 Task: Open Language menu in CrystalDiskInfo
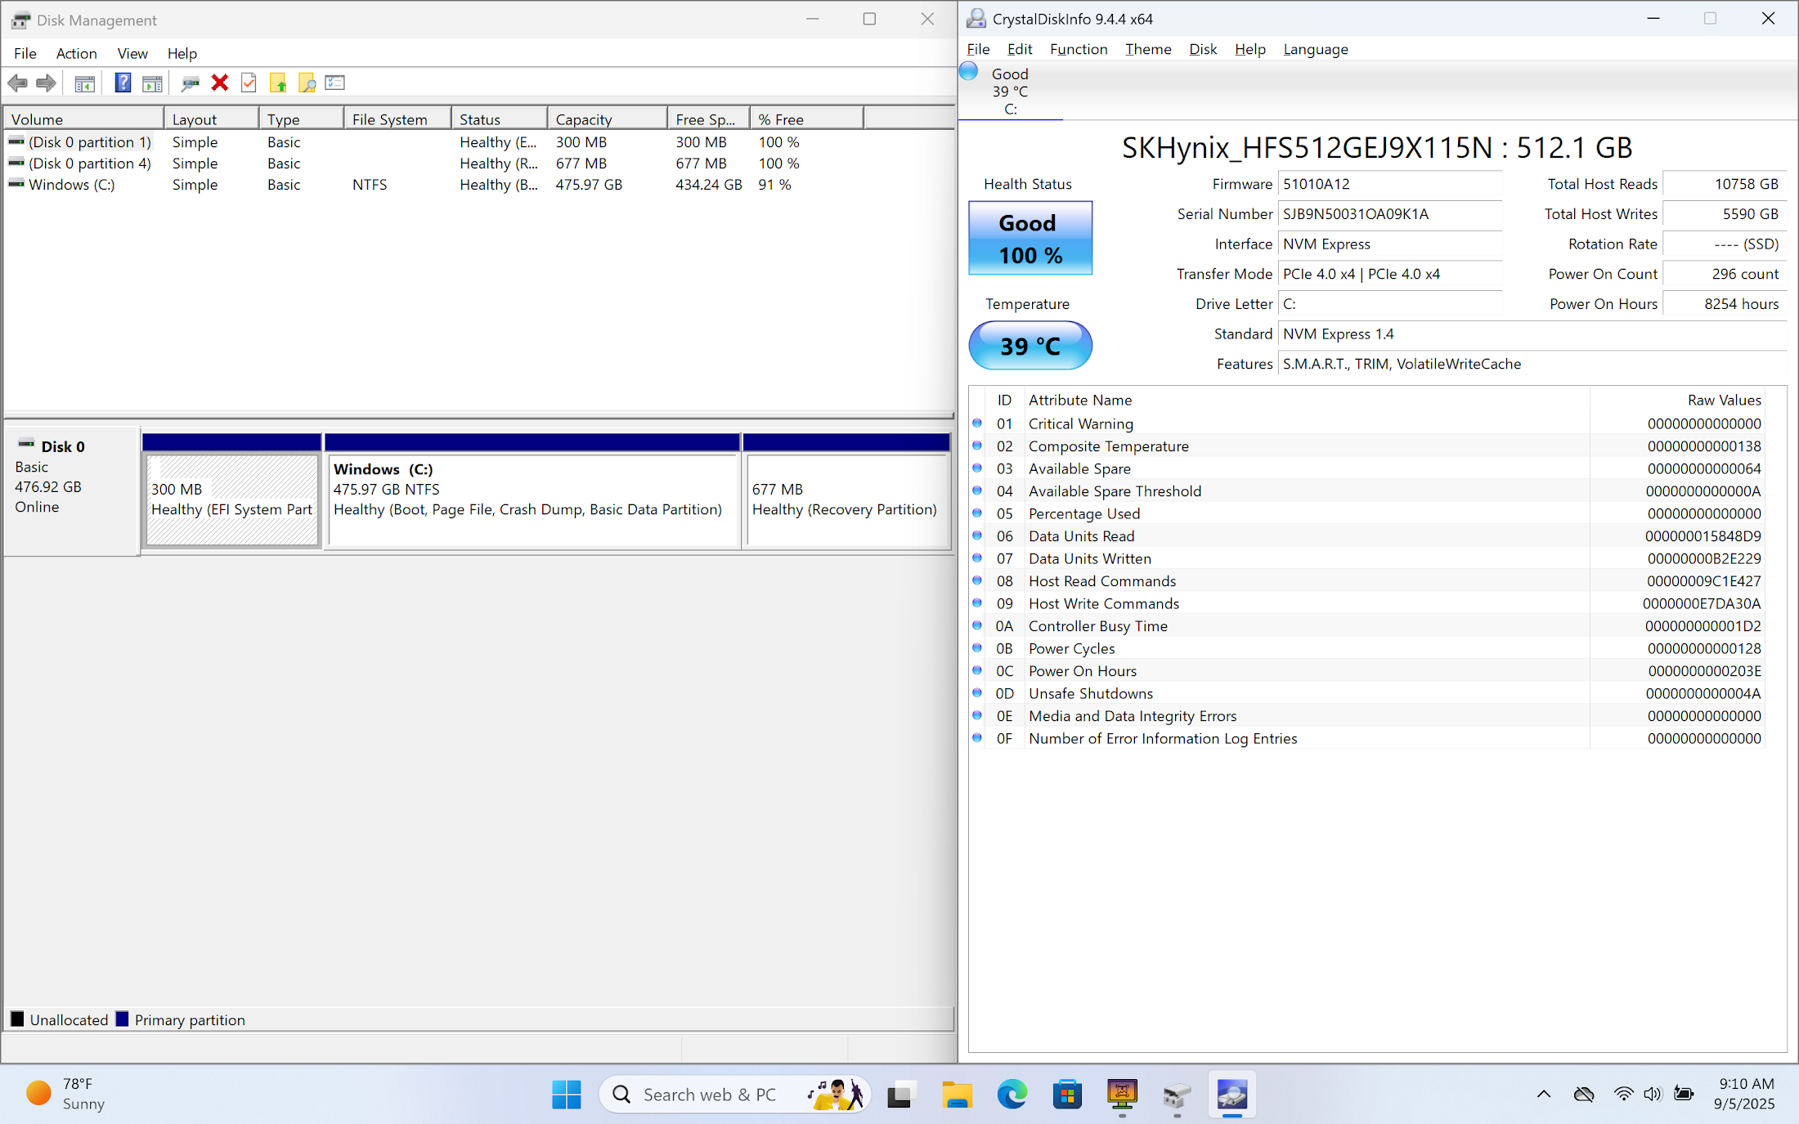tap(1316, 49)
